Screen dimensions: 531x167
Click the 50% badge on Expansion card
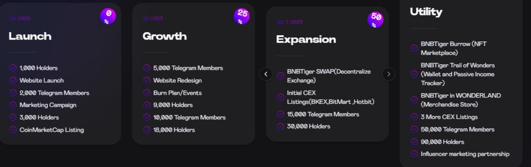pos(375,20)
